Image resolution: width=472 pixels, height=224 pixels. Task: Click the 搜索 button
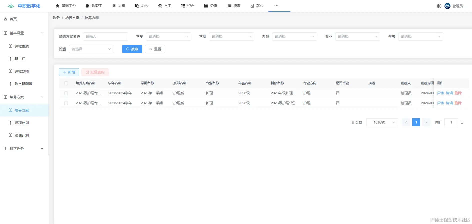[132, 49]
